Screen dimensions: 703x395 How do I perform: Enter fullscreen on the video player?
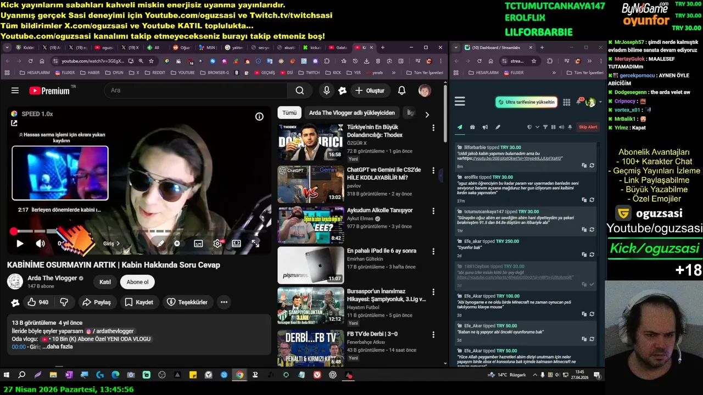[x=255, y=244]
